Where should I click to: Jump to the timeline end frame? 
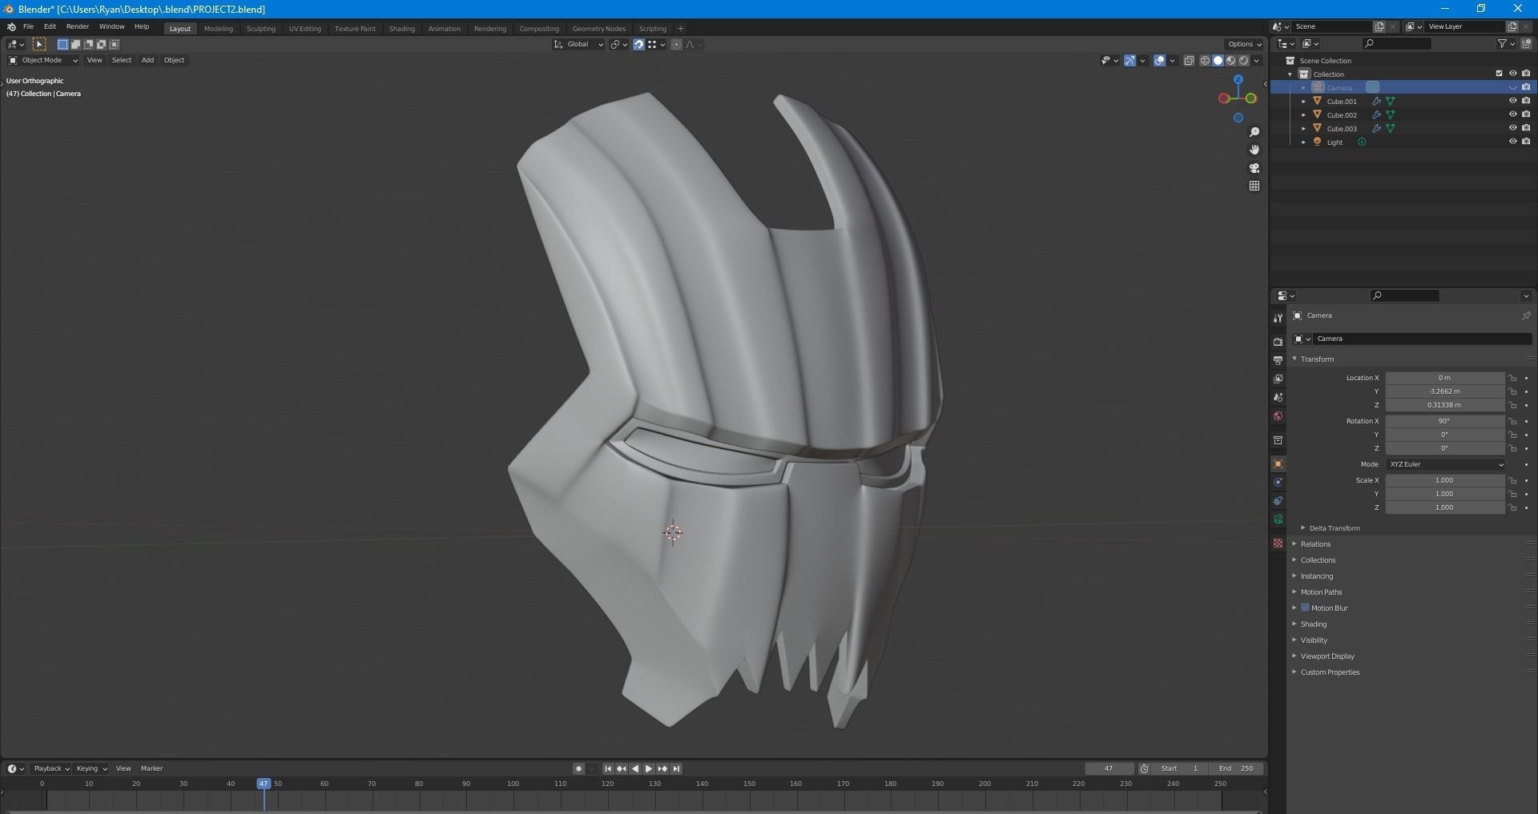pyautogui.click(x=676, y=768)
